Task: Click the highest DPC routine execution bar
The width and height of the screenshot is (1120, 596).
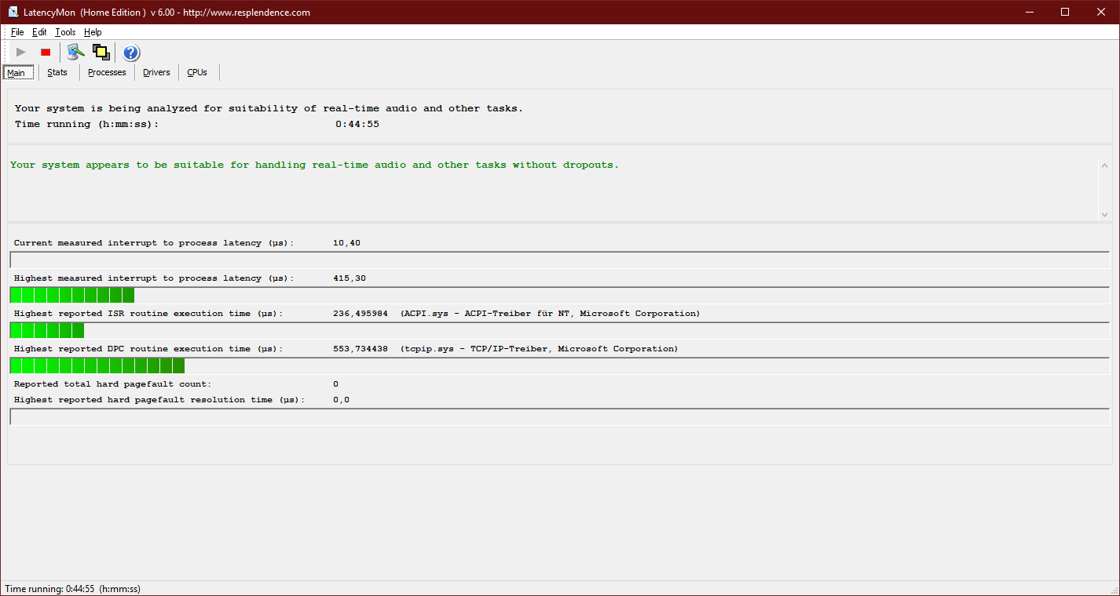Action: point(560,365)
